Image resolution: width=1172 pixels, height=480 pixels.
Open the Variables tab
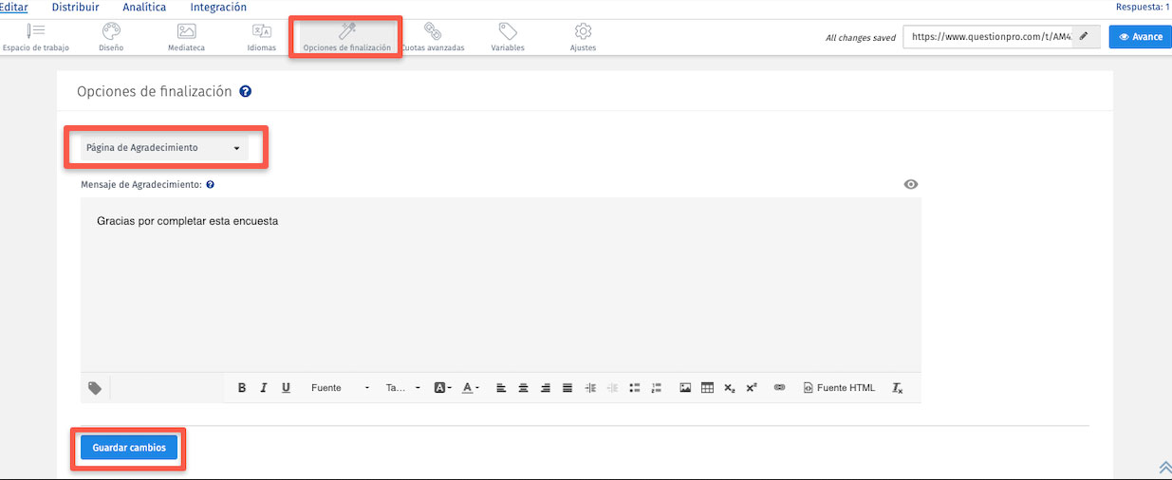(508, 38)
